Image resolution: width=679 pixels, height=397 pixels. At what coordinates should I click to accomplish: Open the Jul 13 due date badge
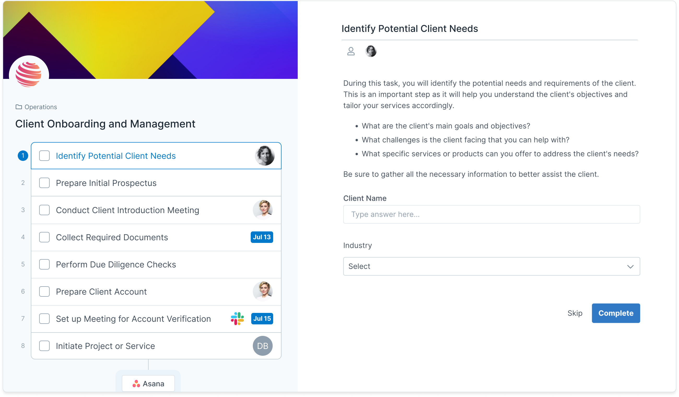tap(262, 237)
